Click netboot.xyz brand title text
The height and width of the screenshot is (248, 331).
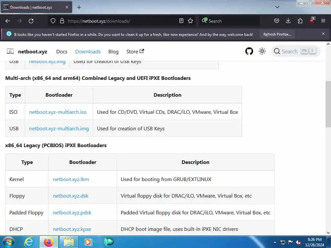point(33,51)
